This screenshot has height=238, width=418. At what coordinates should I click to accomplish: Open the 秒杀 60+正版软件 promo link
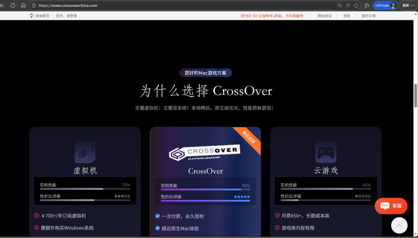[x=272, y=16]
